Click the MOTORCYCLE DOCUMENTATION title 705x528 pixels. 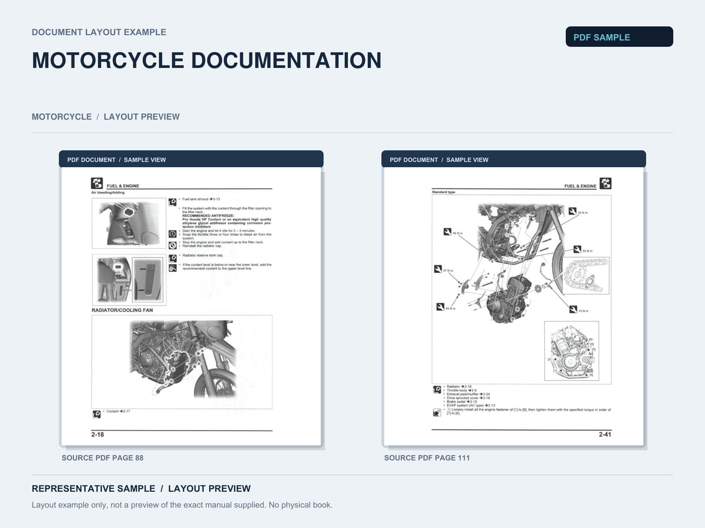click(207, 60)
